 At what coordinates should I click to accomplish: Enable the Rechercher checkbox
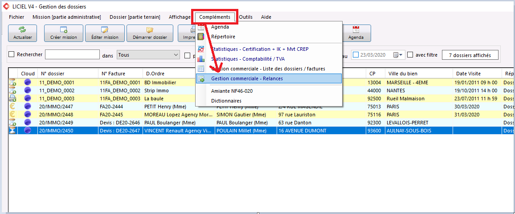pyautogui.click(x=12, y=54)
